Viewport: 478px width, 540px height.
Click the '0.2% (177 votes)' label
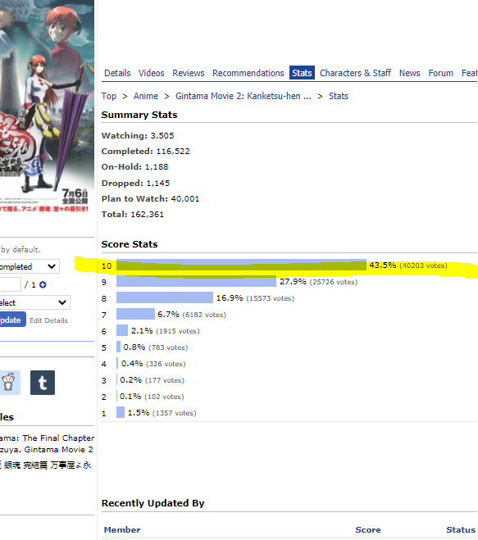click(x=152, y=380)
